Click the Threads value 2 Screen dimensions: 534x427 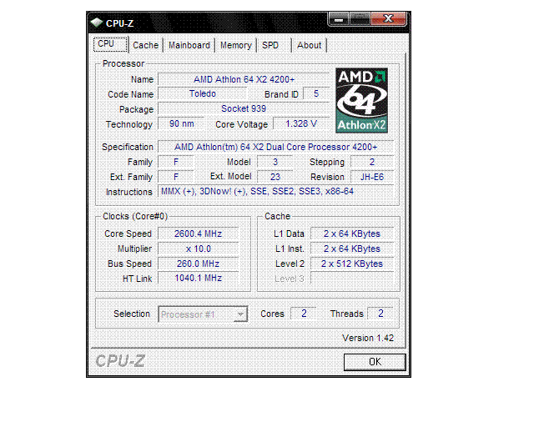(x=380, y=314)
